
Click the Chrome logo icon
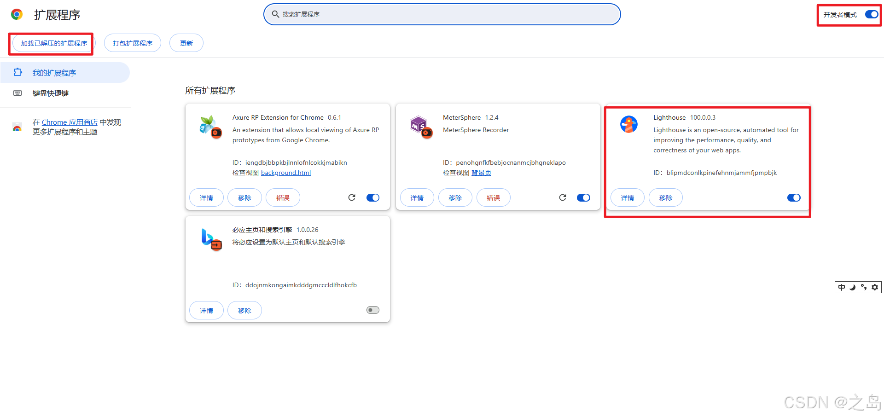coord(17,15)
